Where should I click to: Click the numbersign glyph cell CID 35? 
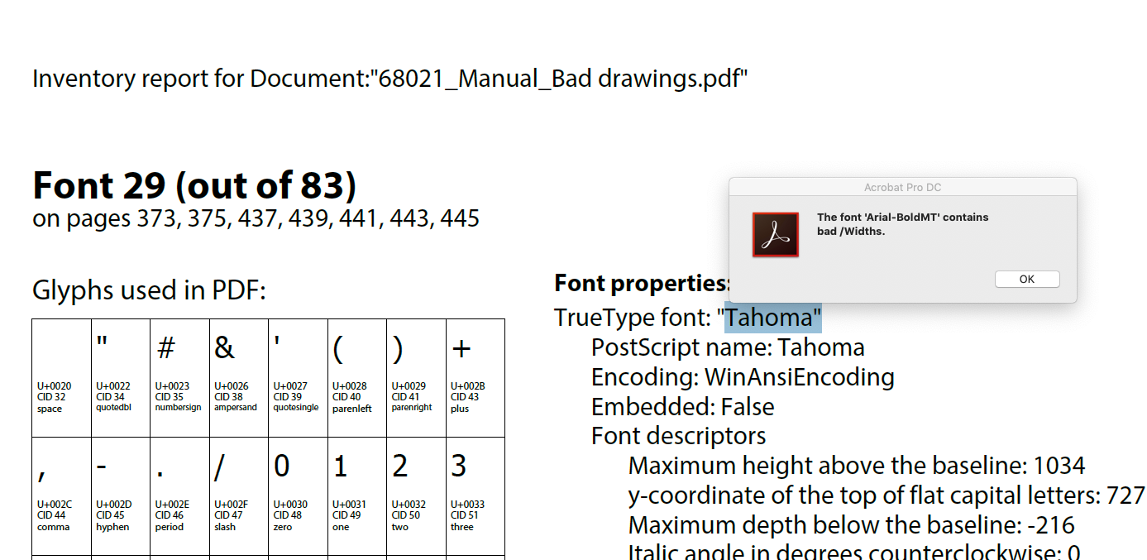tap(179, 378)
